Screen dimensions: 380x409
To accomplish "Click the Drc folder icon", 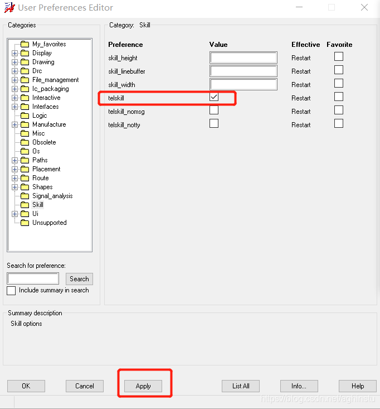I will point(25,71).
